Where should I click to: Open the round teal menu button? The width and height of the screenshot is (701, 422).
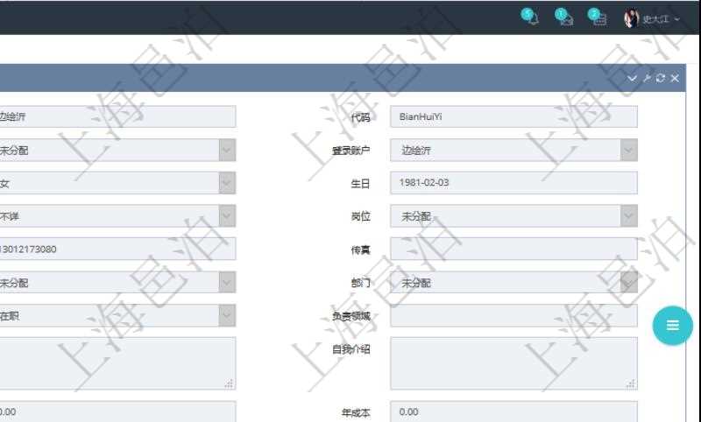pos(672,326)
